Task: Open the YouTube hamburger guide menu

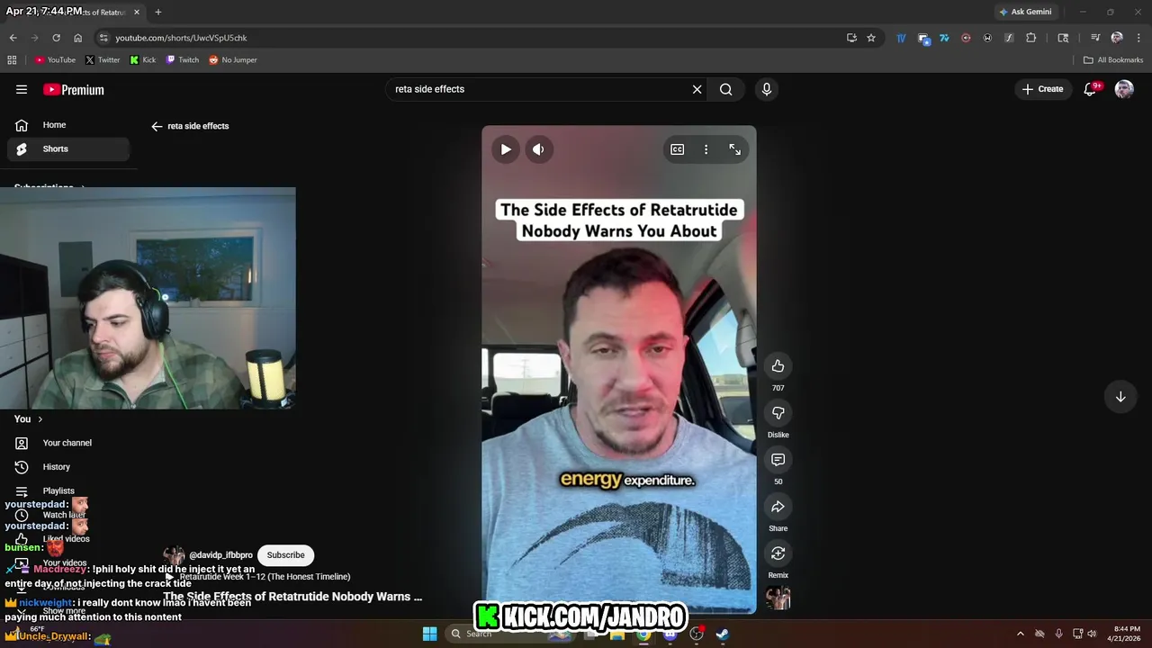Action: 22,89
